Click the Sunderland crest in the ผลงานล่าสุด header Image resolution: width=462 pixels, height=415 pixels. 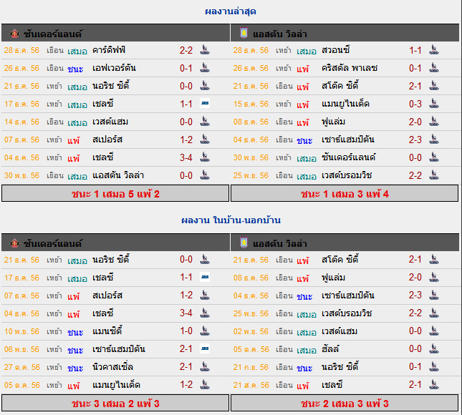(x=14, y=34)
